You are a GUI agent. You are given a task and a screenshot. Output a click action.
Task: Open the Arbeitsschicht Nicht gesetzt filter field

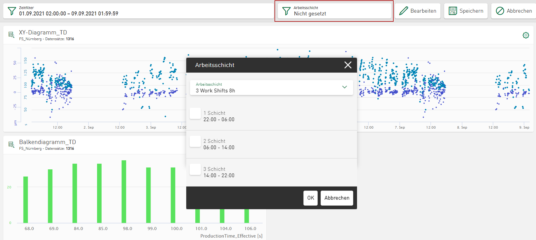pos(334,11)
